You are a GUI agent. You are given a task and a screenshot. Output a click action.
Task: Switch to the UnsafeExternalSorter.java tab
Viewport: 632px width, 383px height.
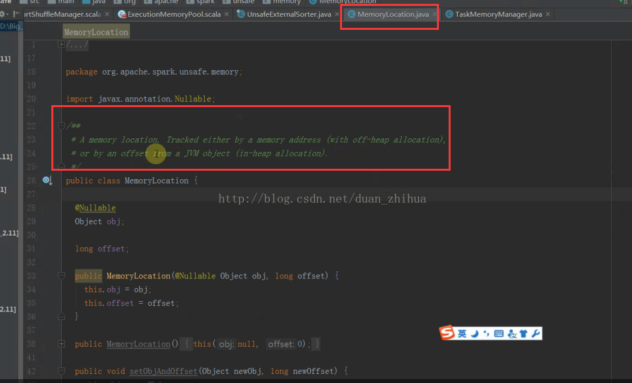[289, 14]
